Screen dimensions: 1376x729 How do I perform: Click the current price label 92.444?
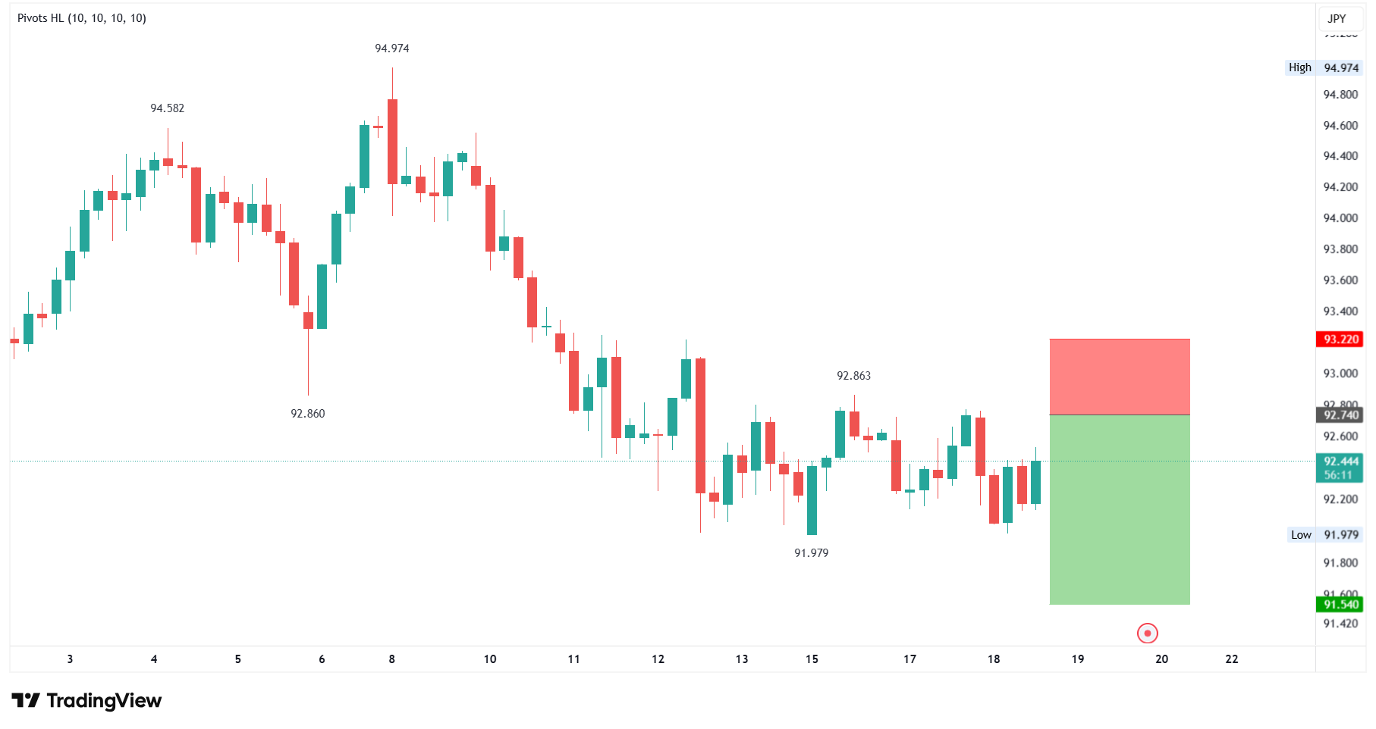1340,461
